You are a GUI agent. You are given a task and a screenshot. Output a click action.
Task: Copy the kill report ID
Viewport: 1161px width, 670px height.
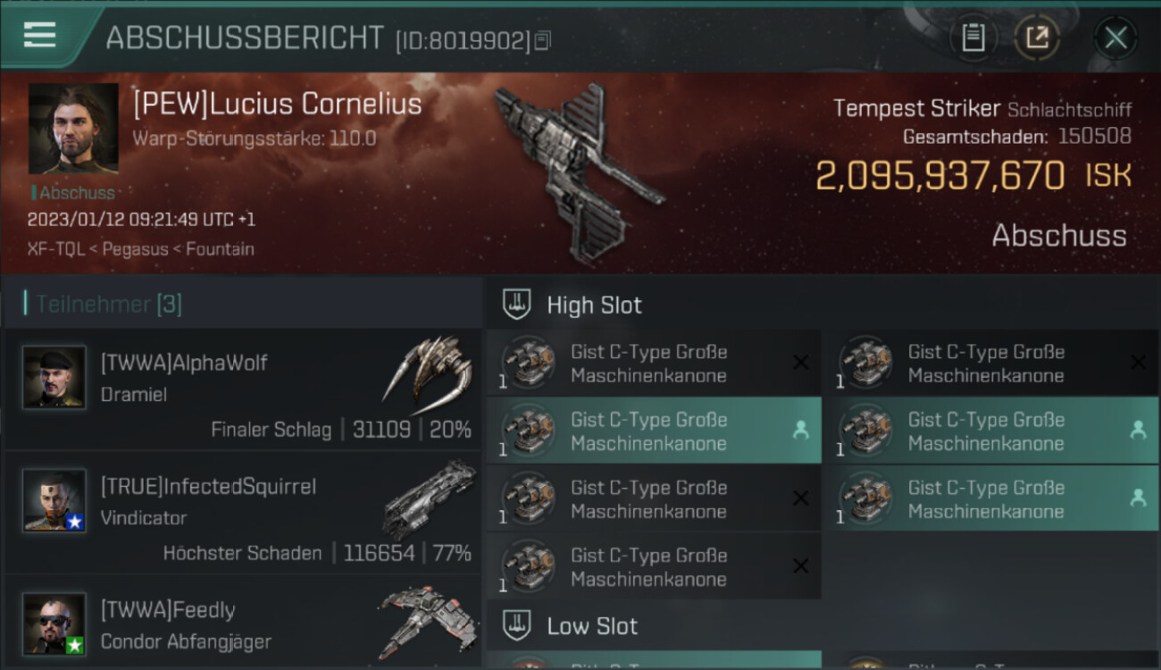(x=544, y=40)
